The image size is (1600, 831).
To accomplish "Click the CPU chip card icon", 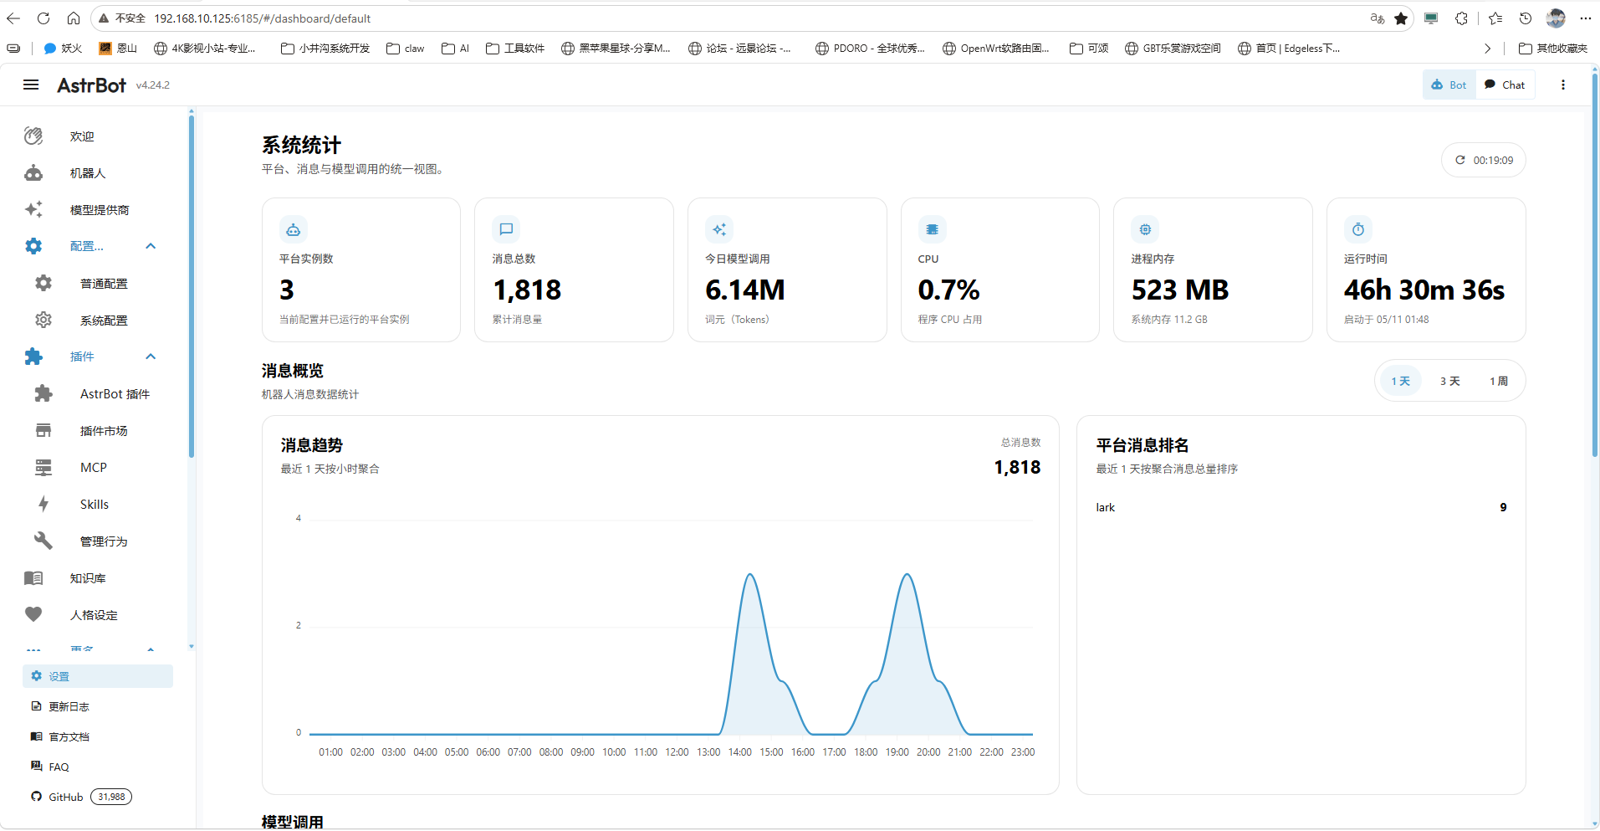I will tap(932, 229).
